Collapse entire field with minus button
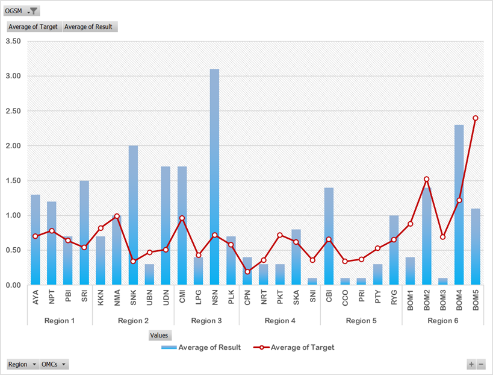Image resolution: width=493 pixels, height=375 pixels. pos(481,364)
